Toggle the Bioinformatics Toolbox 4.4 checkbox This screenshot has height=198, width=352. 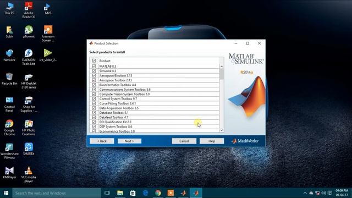[x=94, y=85]
